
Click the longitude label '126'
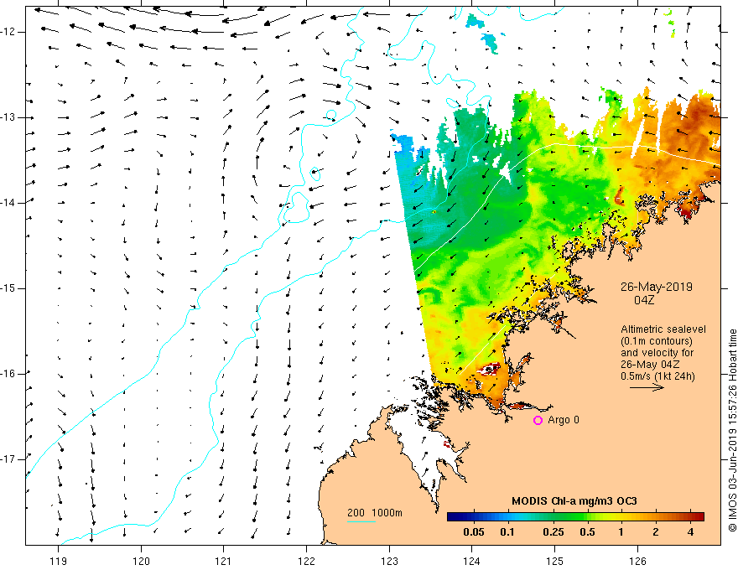637,561
